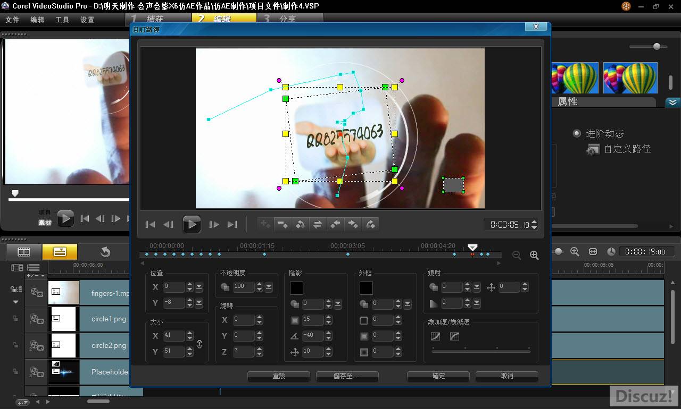681x409 pixels.
Task: Toggle the size aspect ratio lock
Action: 200,344
